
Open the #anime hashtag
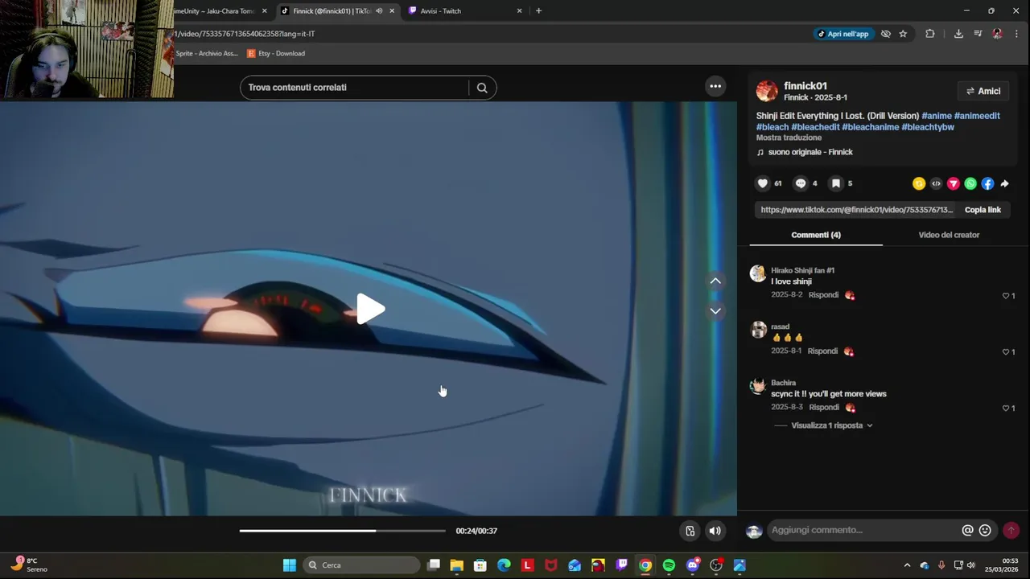(x=937, y=116)
